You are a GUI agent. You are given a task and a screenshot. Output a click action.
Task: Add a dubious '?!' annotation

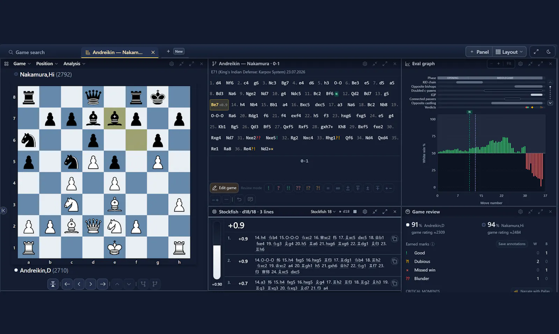coord(318,188)
